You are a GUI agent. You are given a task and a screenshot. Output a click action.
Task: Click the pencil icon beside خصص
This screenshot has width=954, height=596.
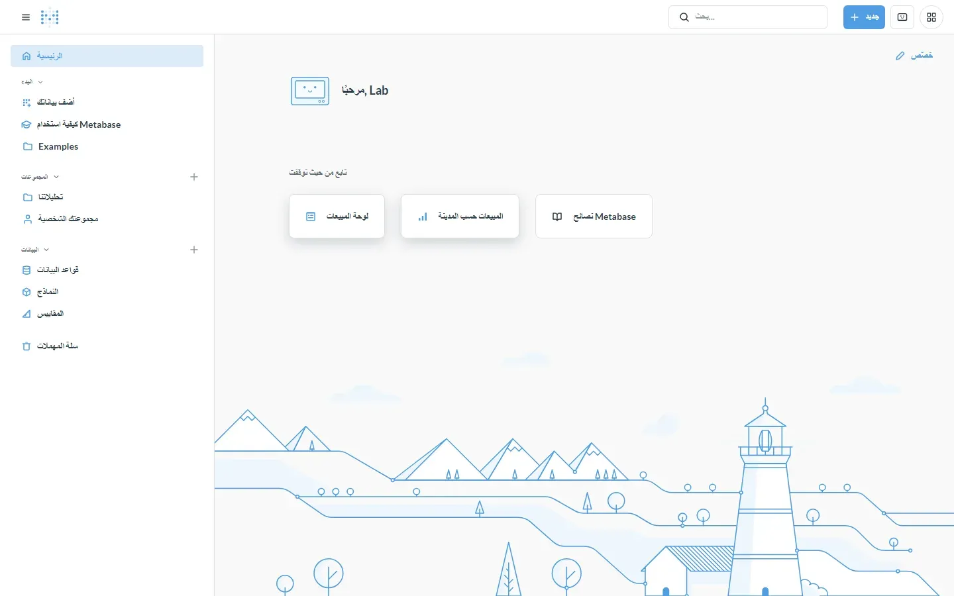click(x=900, y=56)
